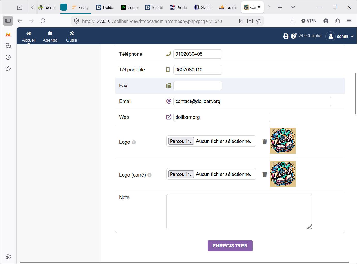This screenshot has height=264, width=357.
Task: Click the save page icon in address bar
Action: (250, 21)
